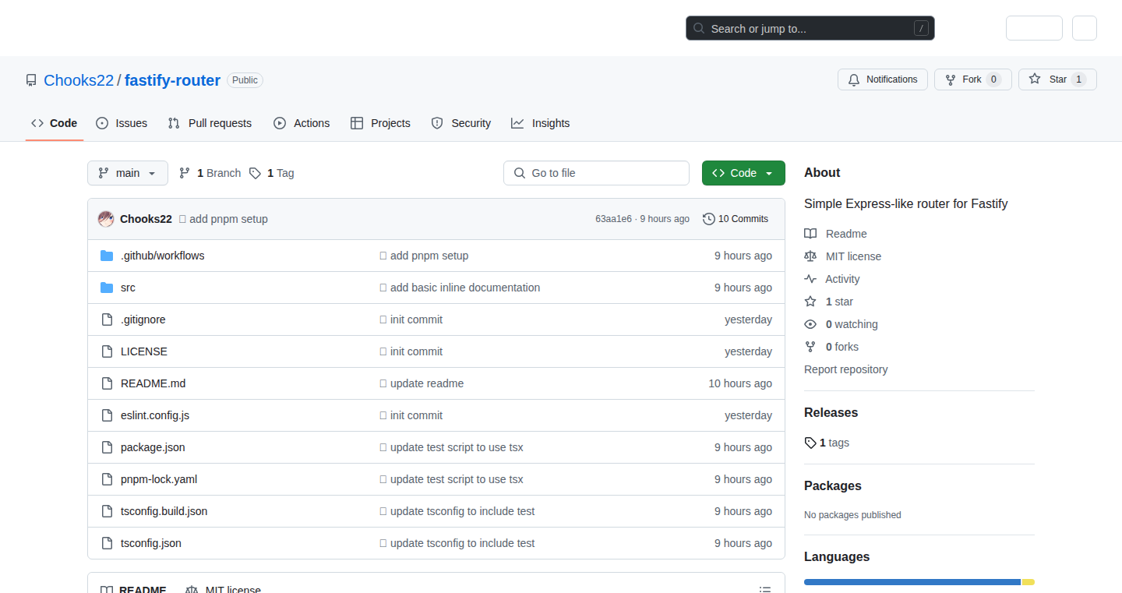Open the main branch dropdown
Screen dimensions: 1122x593
coord(128,173)
